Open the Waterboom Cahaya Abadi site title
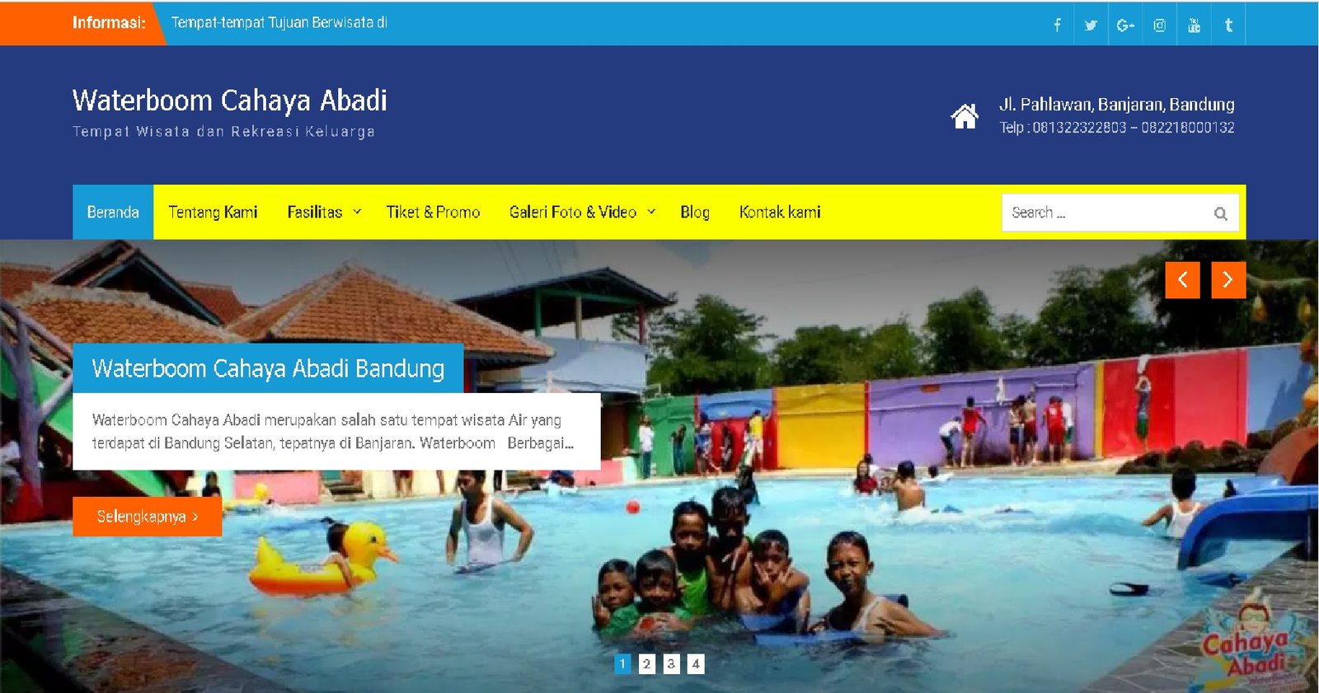The height and width of the screenshot is (693, 1319). pos(230,101)
